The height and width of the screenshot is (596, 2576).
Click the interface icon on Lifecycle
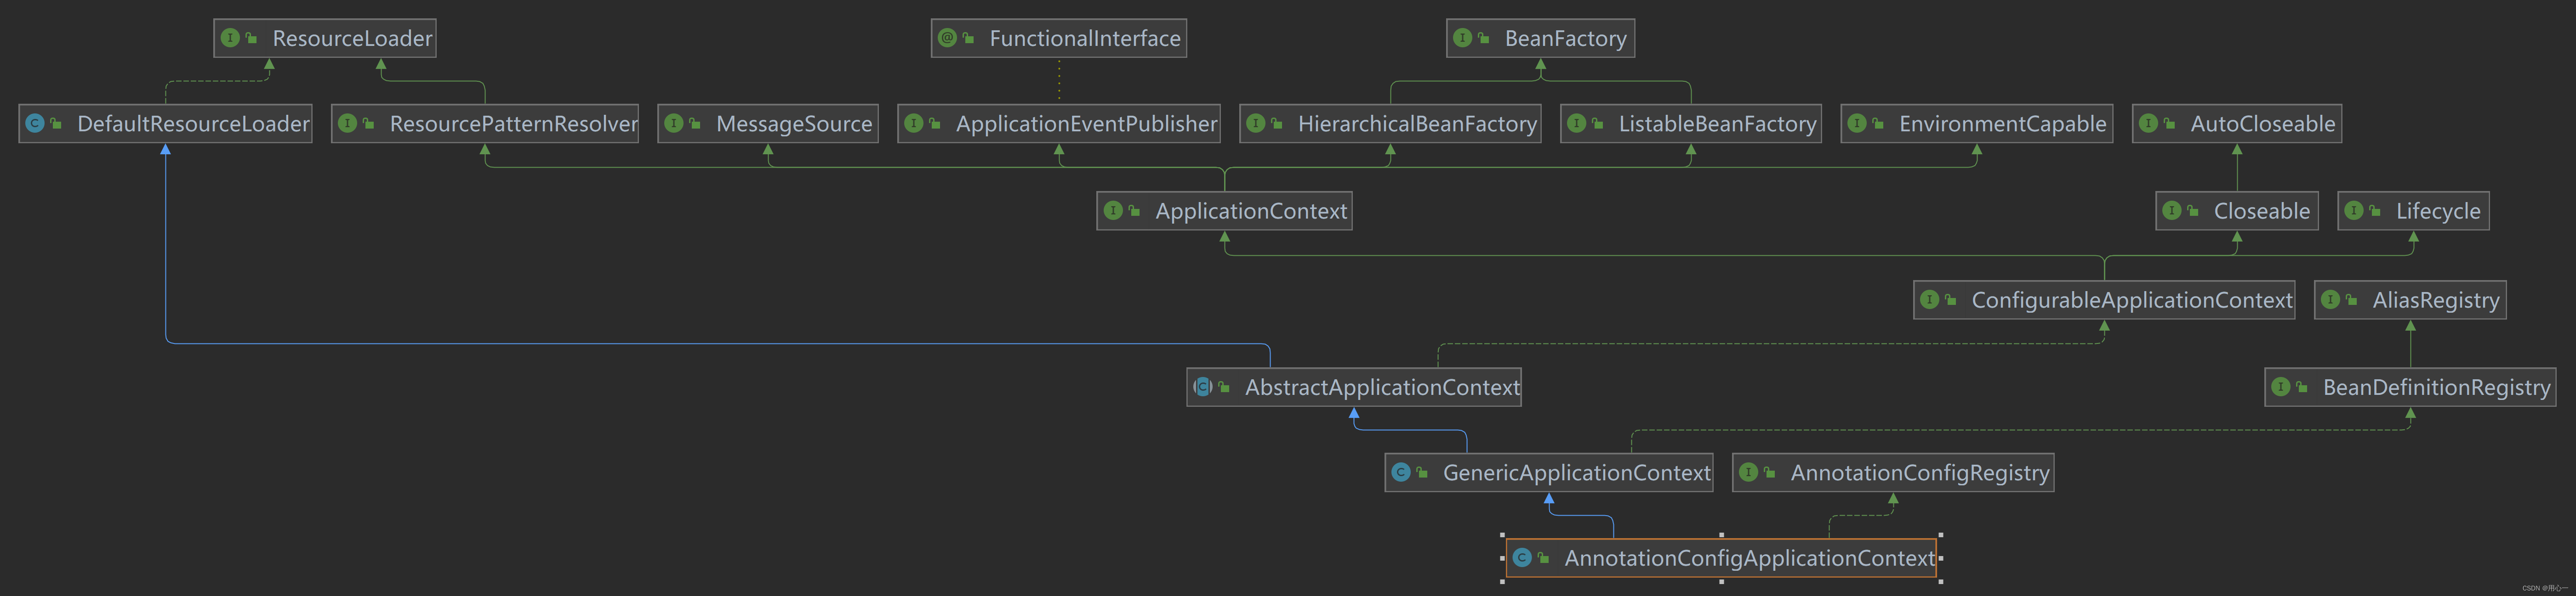coord(2354,211)
